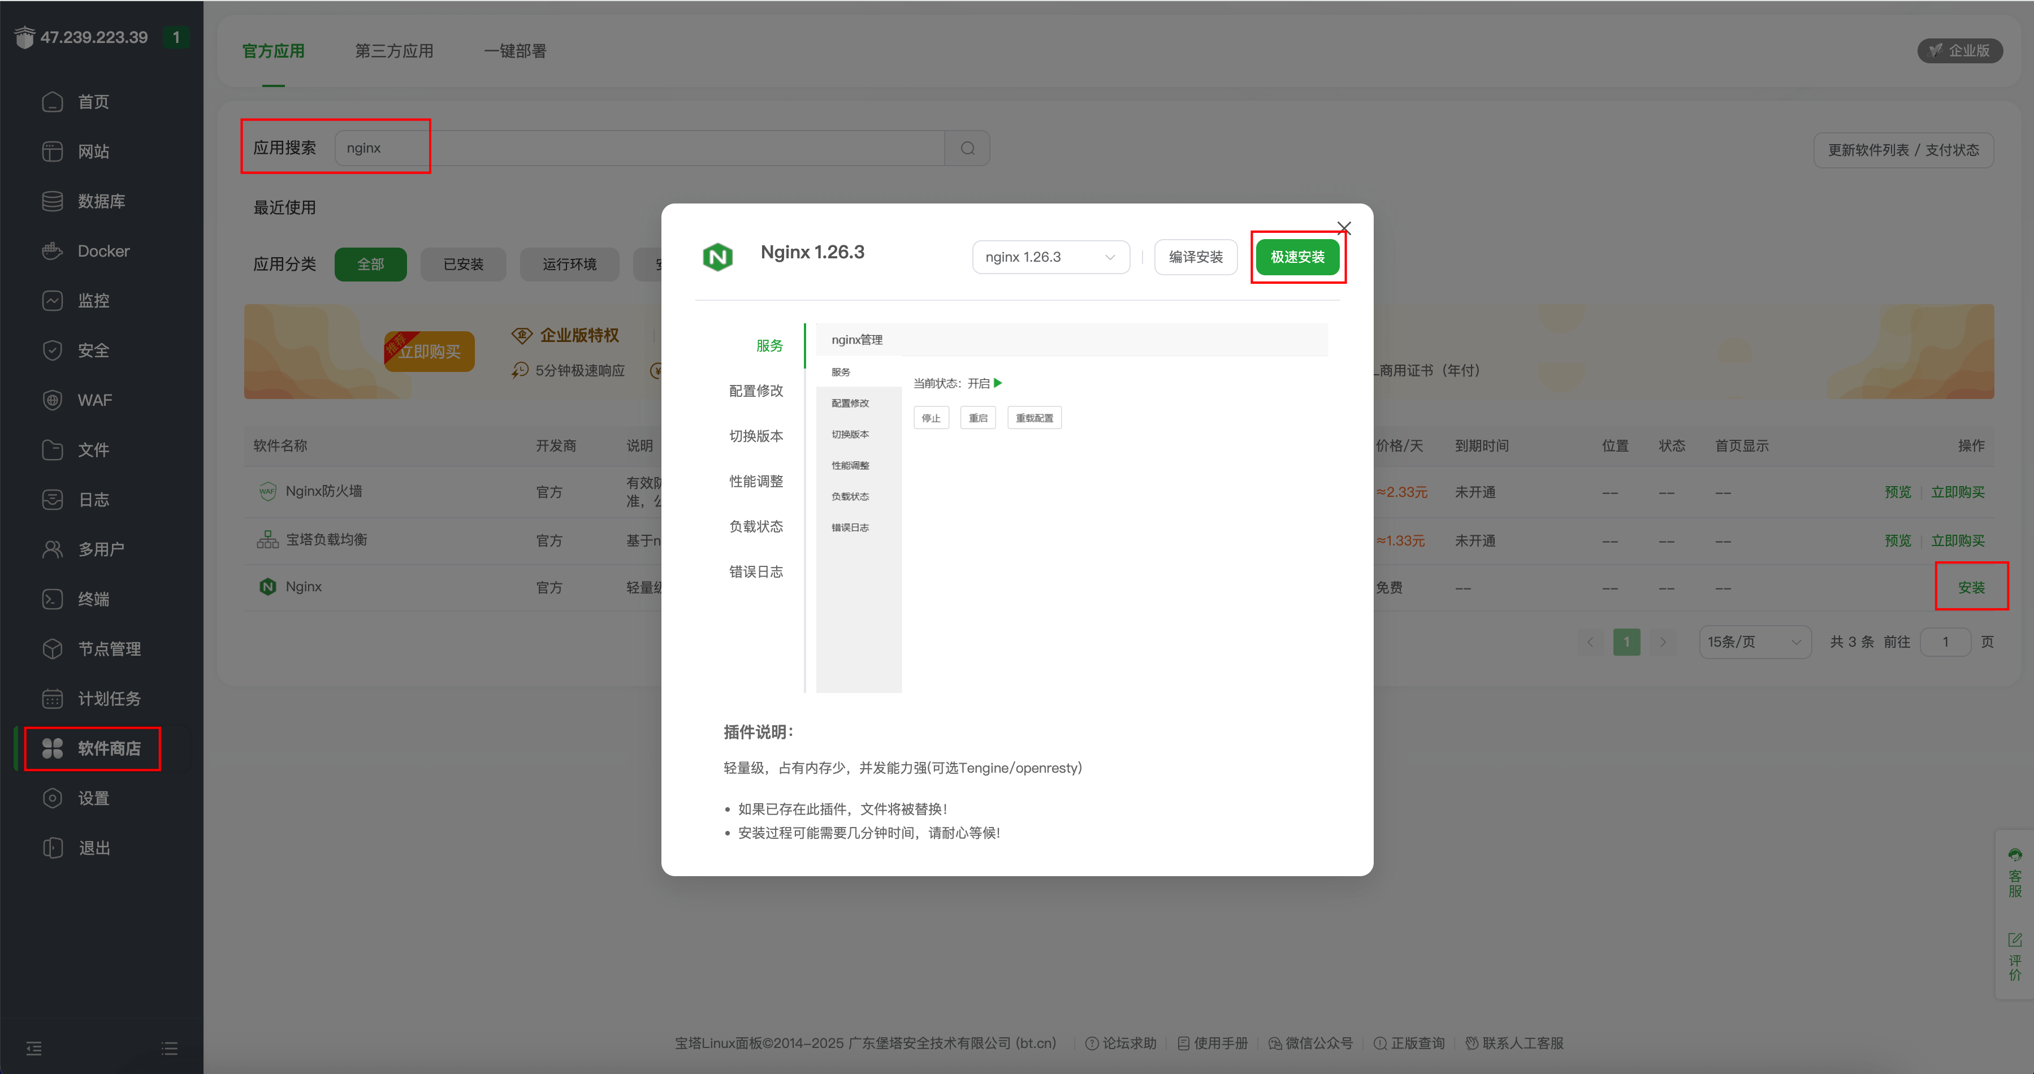2034x1074 pixels.
Task: Switch to 一键部署 tab
Action: click(515, 51)
